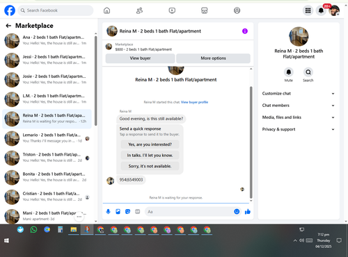Viewport: 348px width, 257px height.
Task: Go to the Home feed icon
Action: point(106,10)
